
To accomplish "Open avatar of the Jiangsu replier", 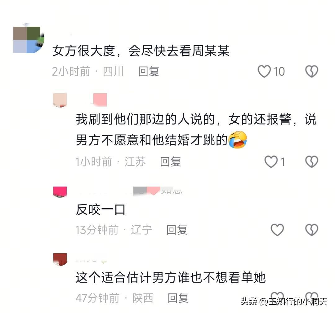I will click(x=60, y=100).
